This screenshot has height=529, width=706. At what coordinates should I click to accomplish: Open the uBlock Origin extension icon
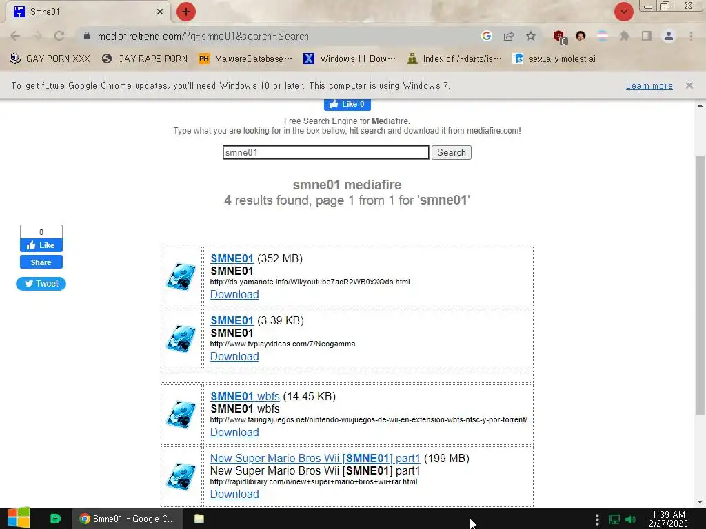pyautogui.click(x=560, y=37)
